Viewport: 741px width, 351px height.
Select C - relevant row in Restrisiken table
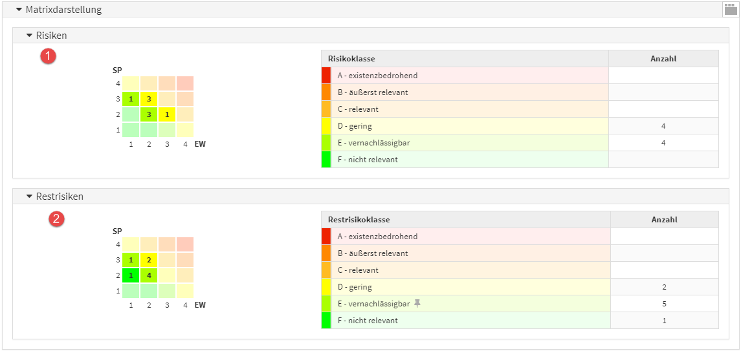(469, 270)
